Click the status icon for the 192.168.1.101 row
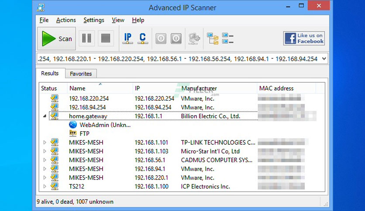 (x=55, y=142)
